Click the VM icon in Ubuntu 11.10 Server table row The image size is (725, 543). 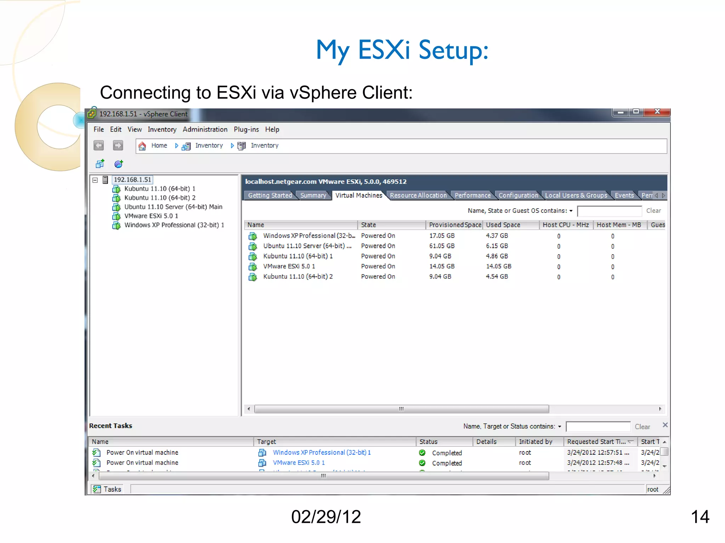pyautogui.click(x=253, y=246)
